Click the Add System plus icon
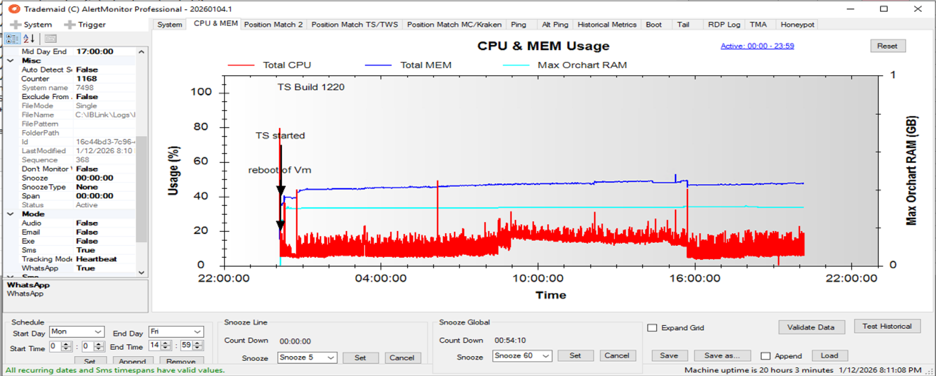936x376 pixels. [x=16, y=25]
